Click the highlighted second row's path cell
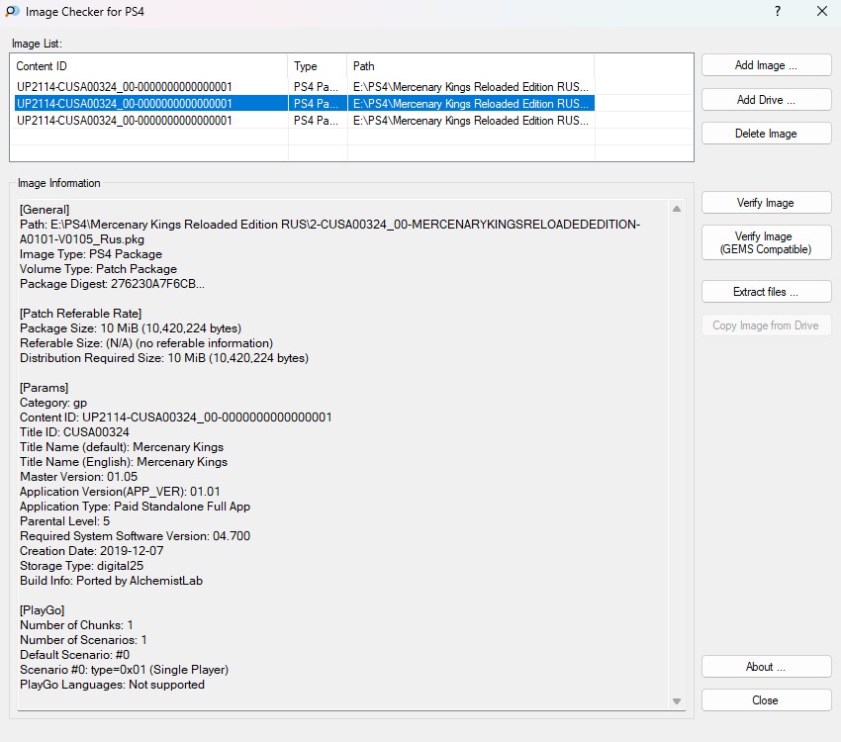This screenshot has height=742, width=841. click(x=470, y=104)
